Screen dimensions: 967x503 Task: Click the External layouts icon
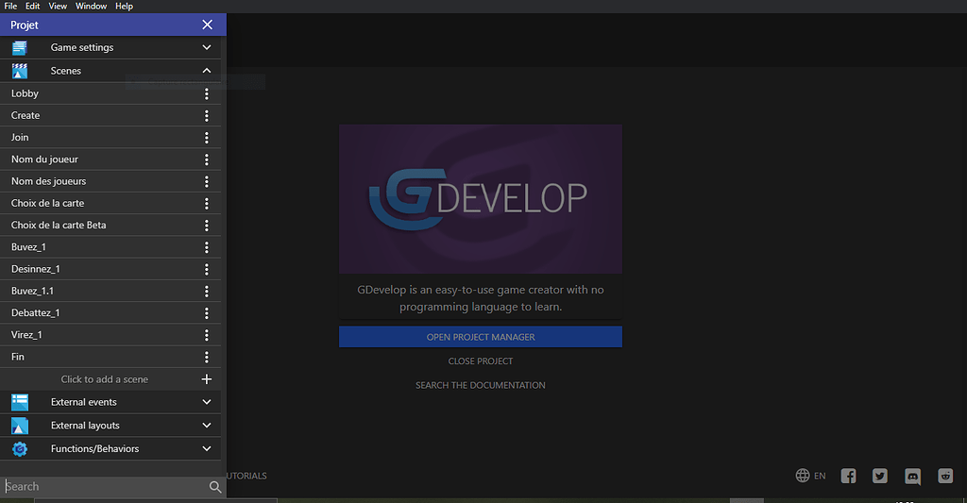point(20,426)
